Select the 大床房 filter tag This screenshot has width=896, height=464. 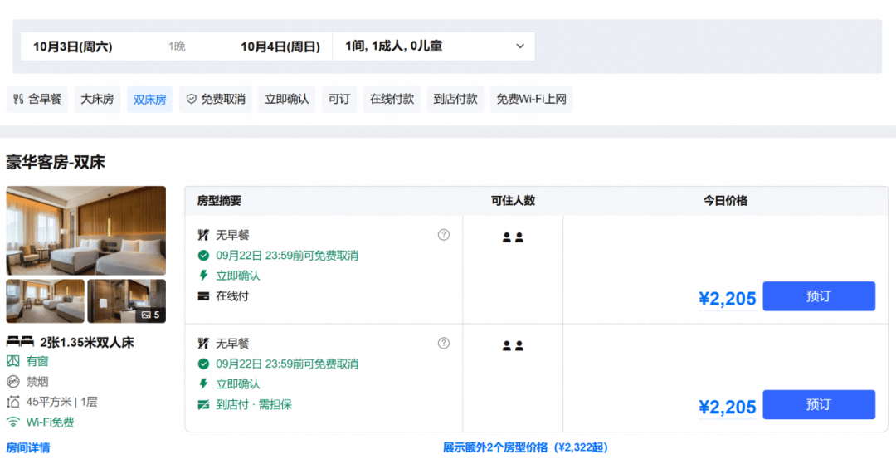pyautogui.click(x=97, y=100)
